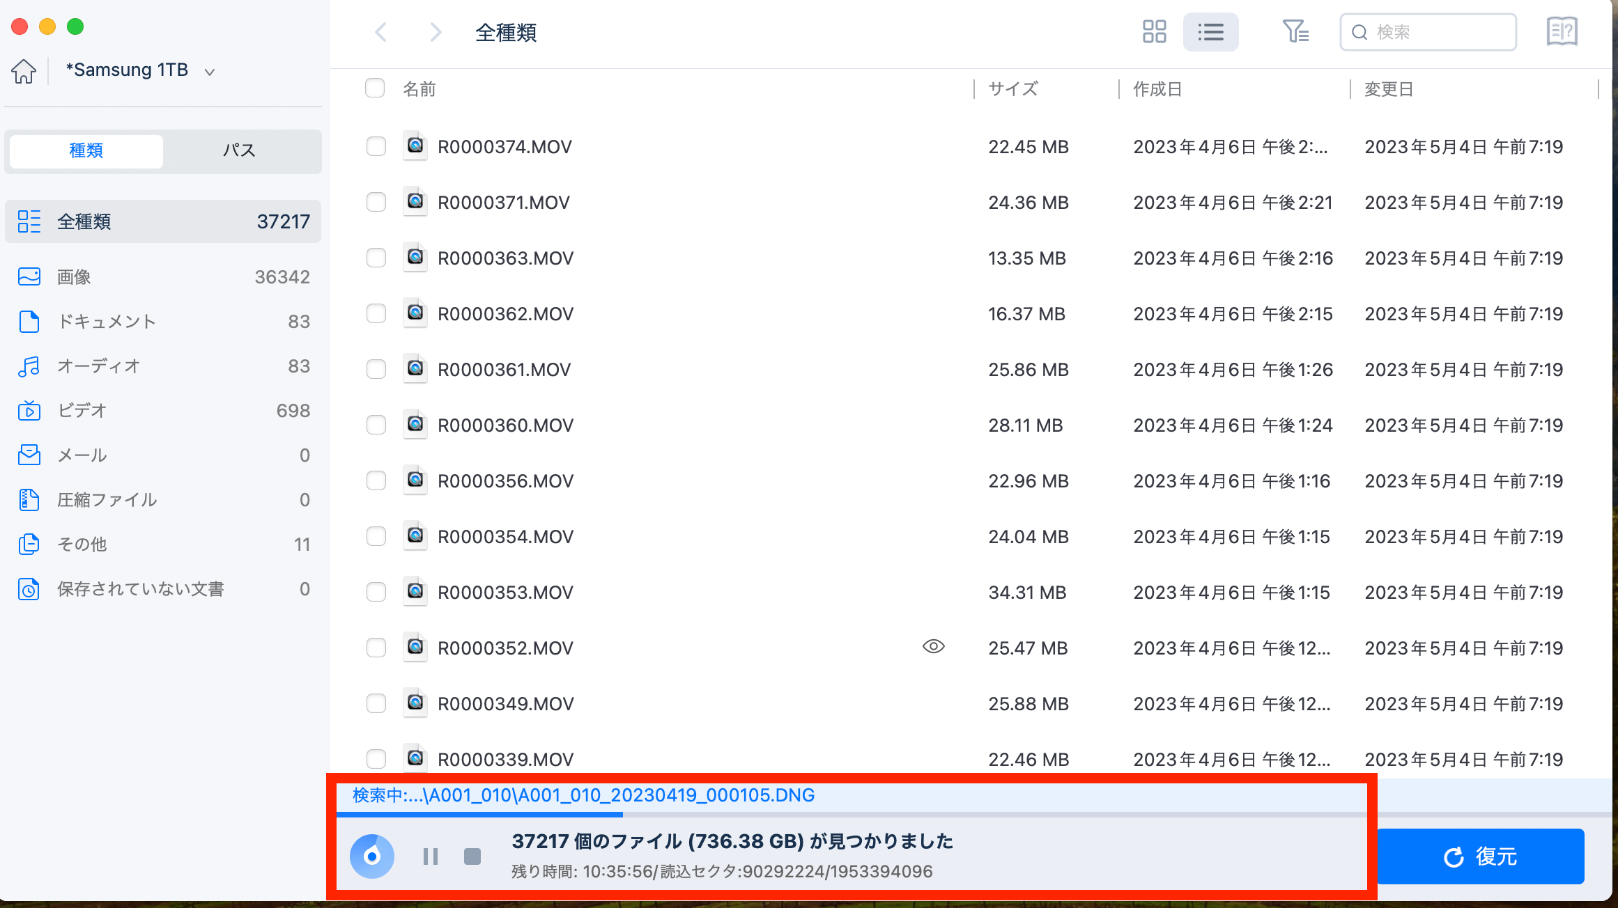The width and height of the screenshot is (1618, 908).
Task: Click the magnifier icon in search box
Action: point(1359,32)
